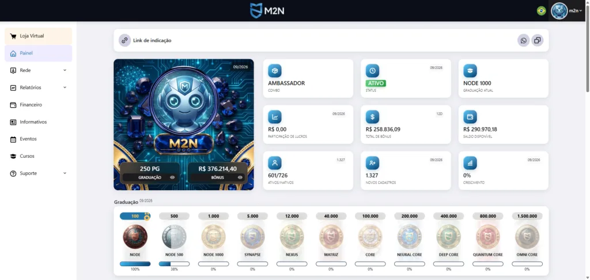Expand the Rede submenu chevron
The height and width of the screenshot is (280, 590).
coord(65,70)
